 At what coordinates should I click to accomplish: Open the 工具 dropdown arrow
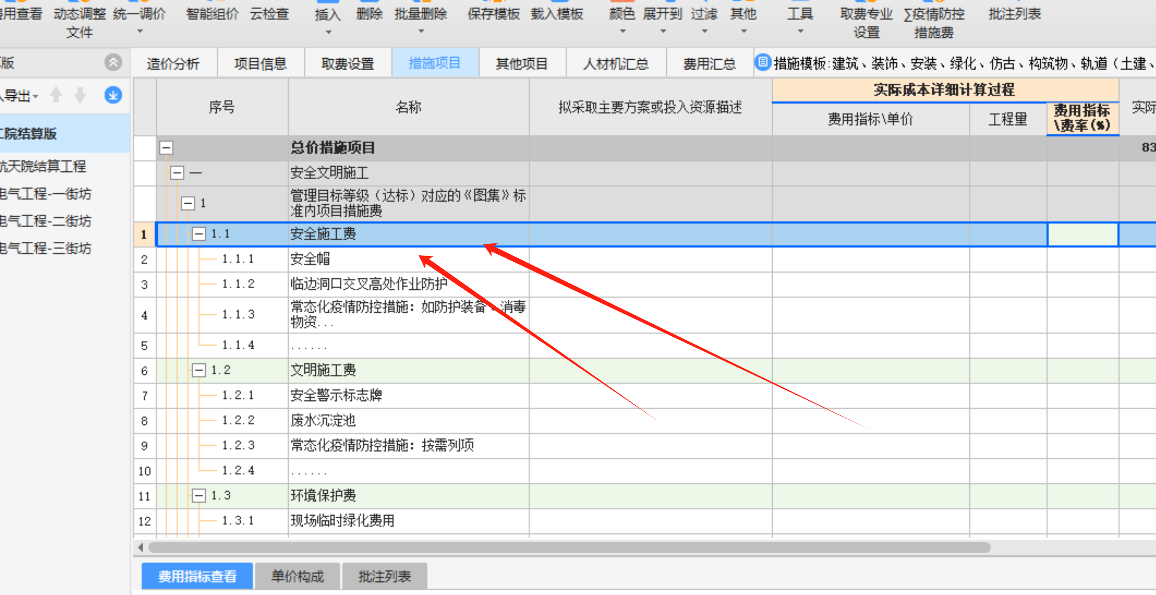point(800,31)
